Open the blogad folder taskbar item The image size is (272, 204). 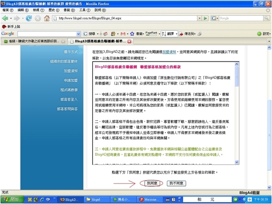(97, 199)
